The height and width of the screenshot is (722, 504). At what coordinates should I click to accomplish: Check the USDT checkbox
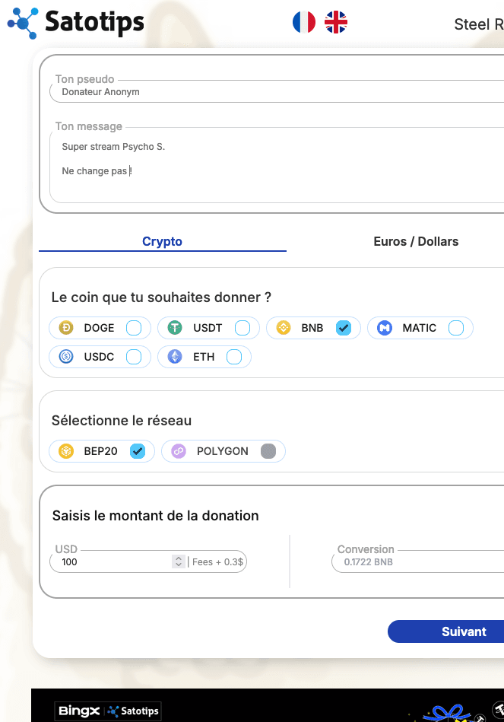coord(242,328)
